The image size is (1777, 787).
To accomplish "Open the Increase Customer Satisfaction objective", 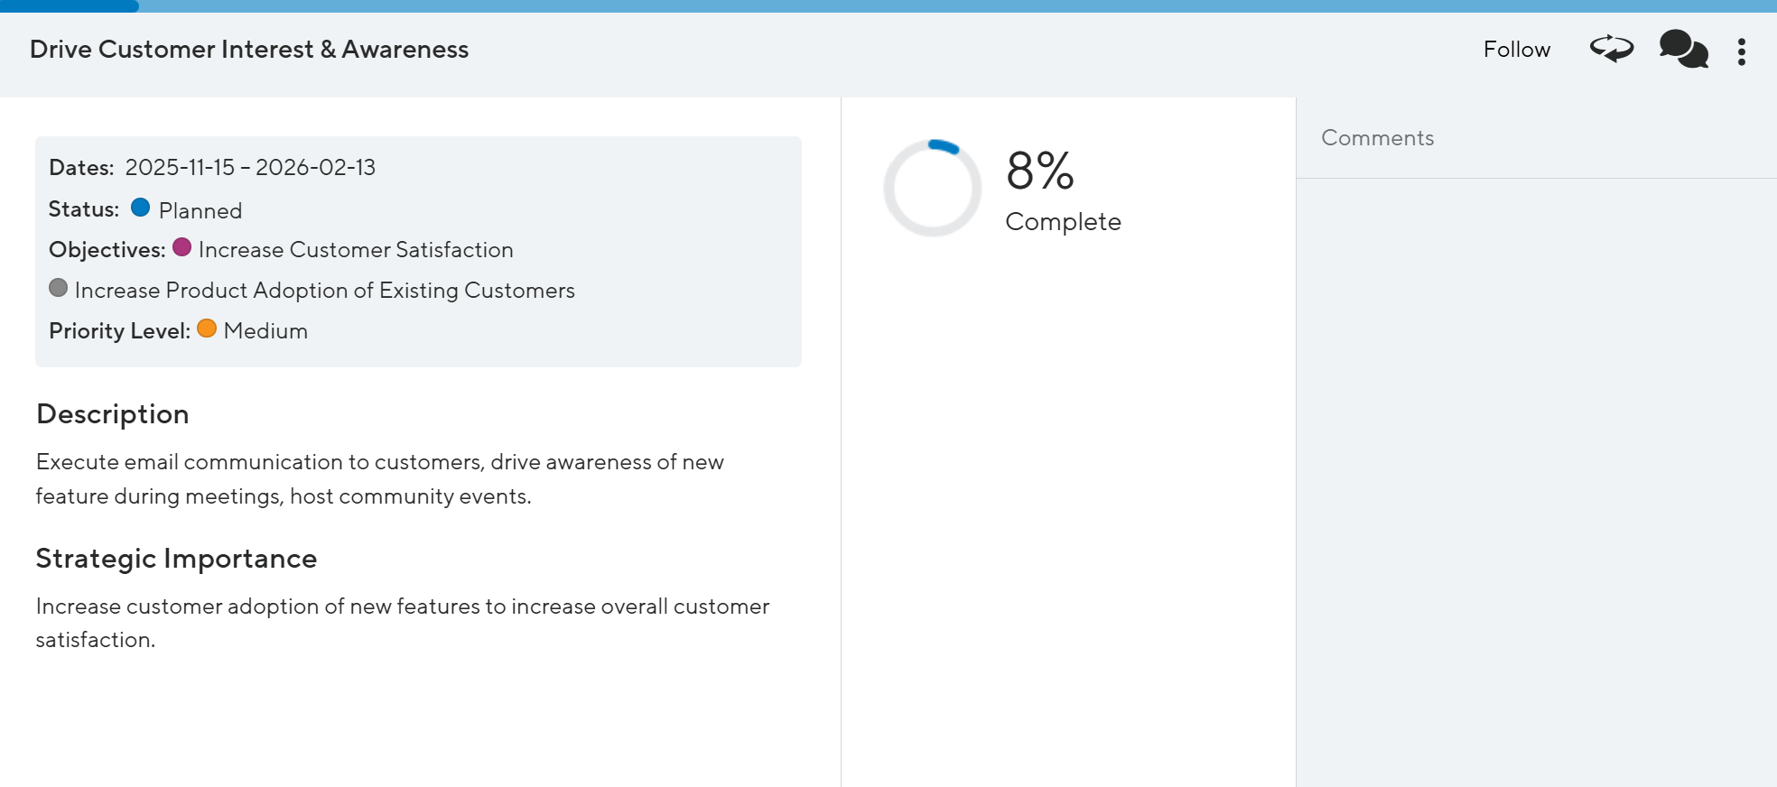I will 356,250.
